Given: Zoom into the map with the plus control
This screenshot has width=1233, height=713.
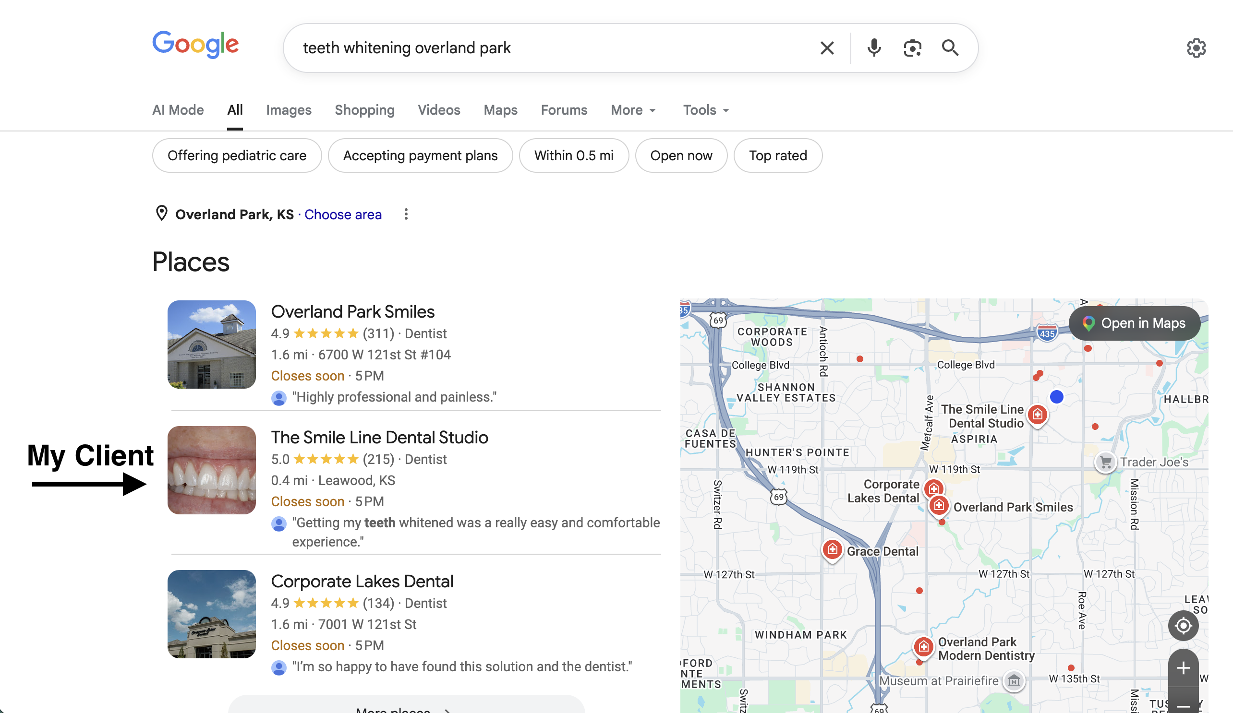Looking at the screenshot, I should coord(1183,667).
